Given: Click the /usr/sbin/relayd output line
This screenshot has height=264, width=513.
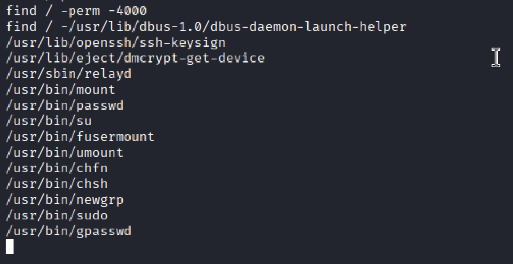Looking at the screenshot, I should click(69, 74).
